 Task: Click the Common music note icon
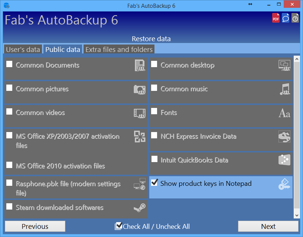pos(285,89)
